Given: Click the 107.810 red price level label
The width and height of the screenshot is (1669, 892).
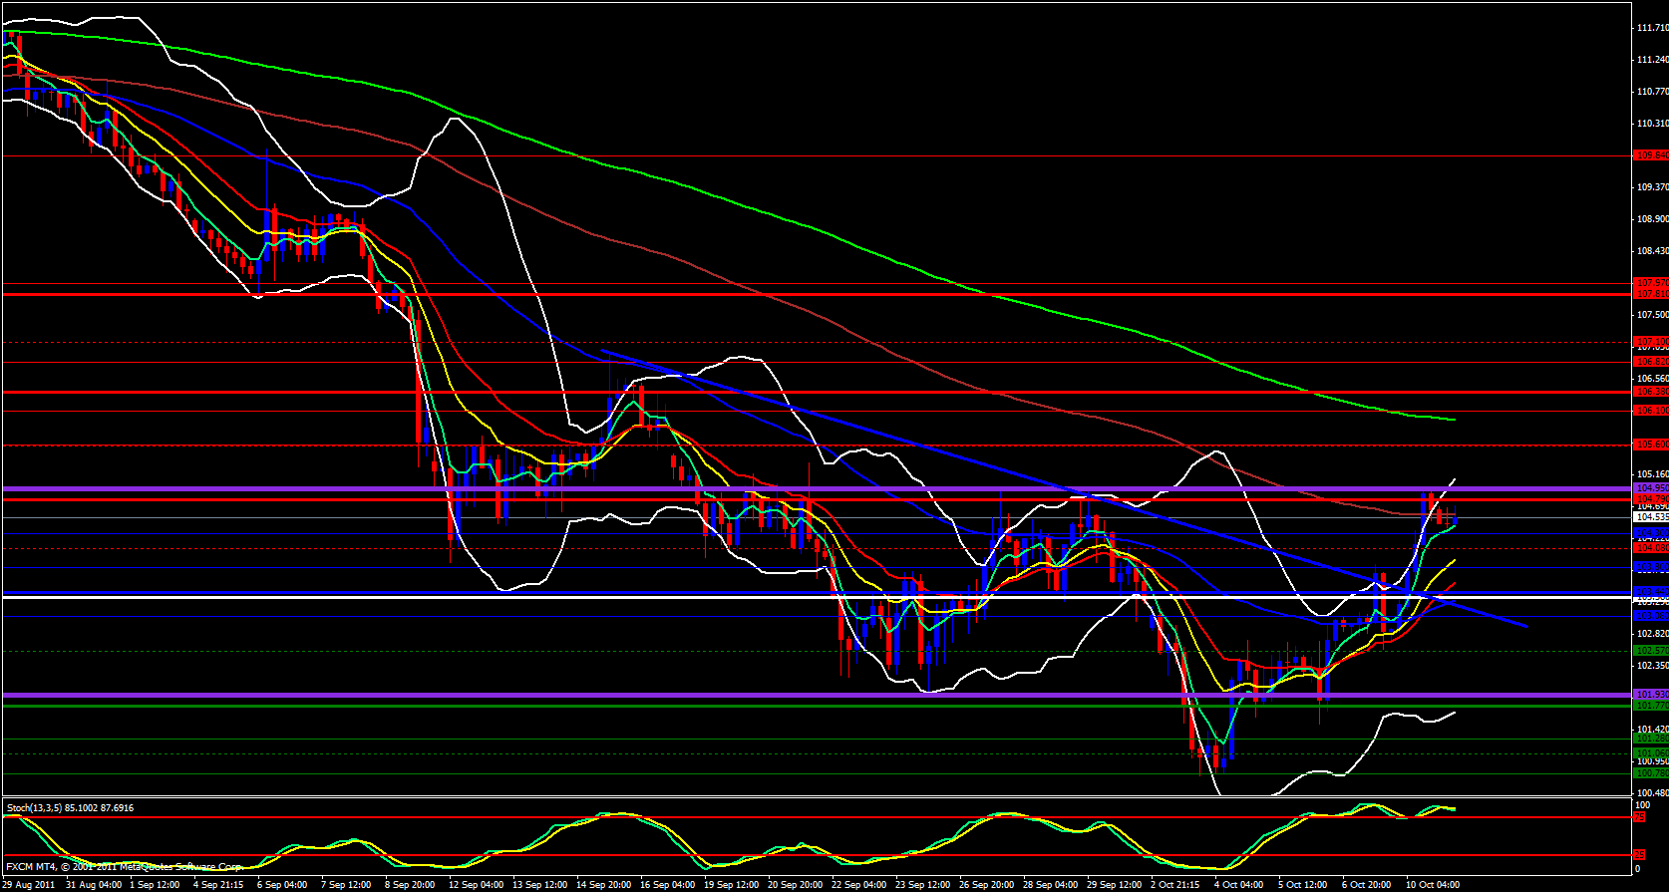Looking at the screenshot, I should (1651, 294).
